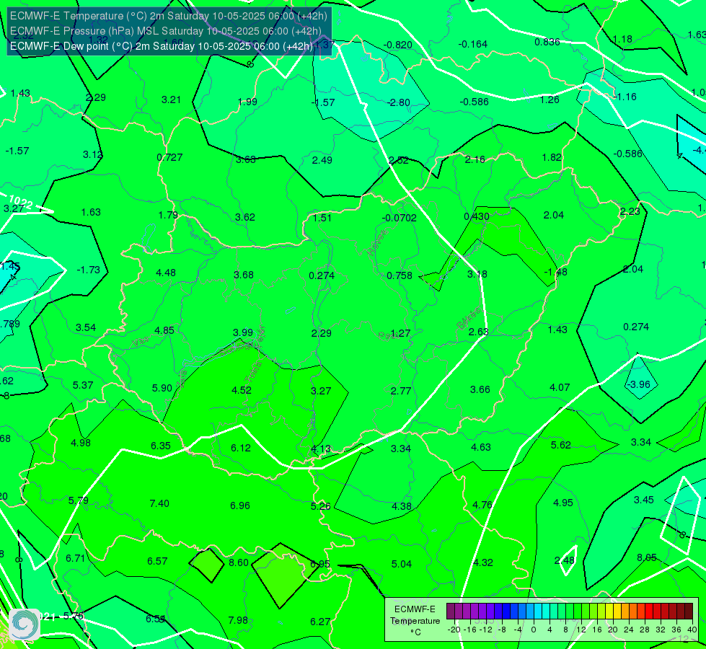
Task: Click the 4.52 temperature value
Action: (x=242, y=390)
